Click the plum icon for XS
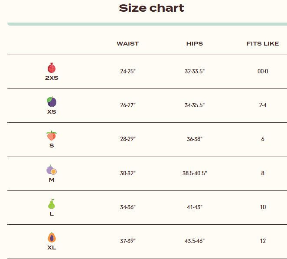Image resolution: width=287 pixels, height=259 pixels. tap(52, 102)
